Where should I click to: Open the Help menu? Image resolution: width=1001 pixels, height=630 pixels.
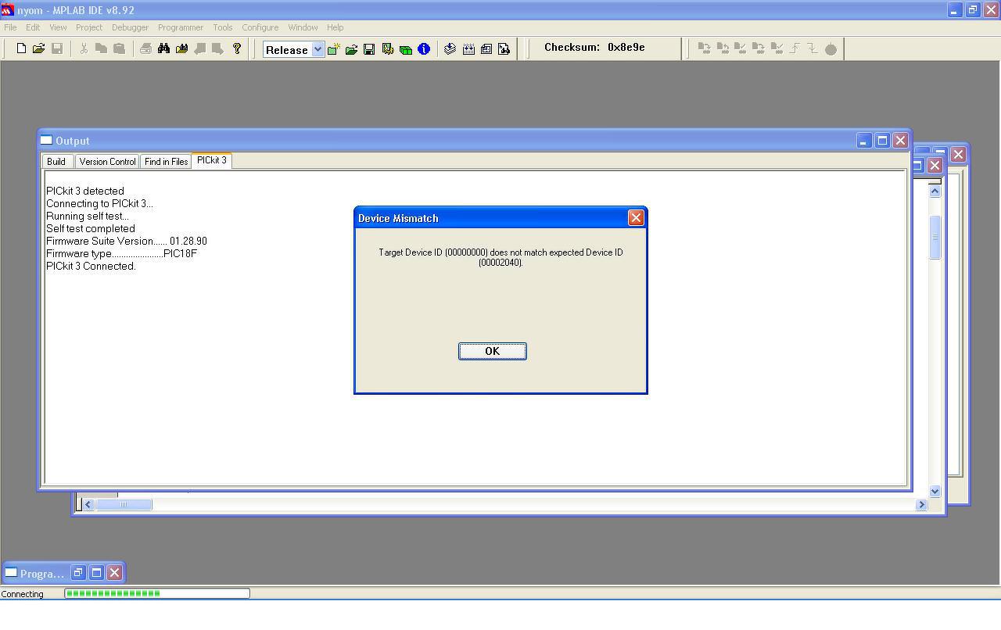335,27
